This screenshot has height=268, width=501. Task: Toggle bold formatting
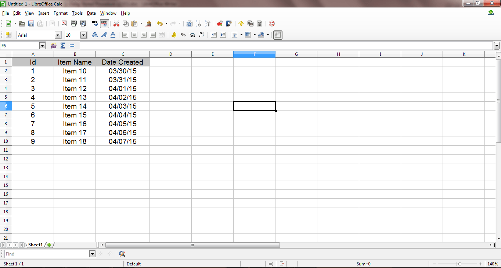[95, 35]
